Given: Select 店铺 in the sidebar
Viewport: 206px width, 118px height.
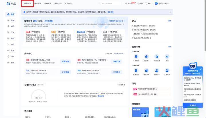Looking at the screenshot, I should (11, 20).
